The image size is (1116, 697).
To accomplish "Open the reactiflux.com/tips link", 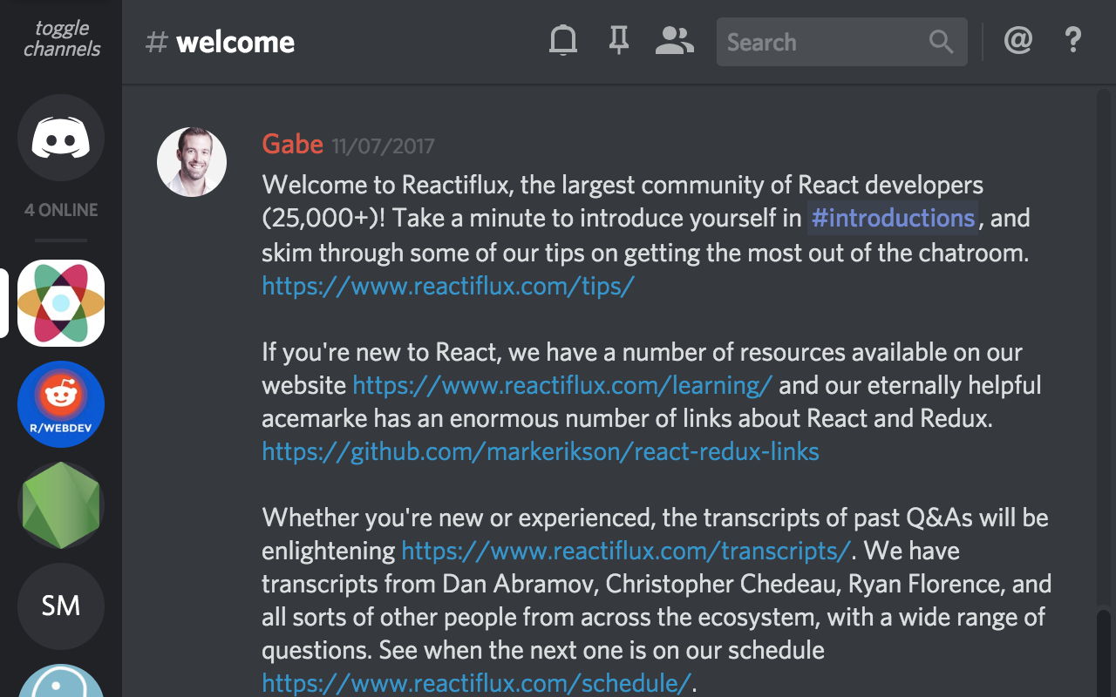I will 448,286.
